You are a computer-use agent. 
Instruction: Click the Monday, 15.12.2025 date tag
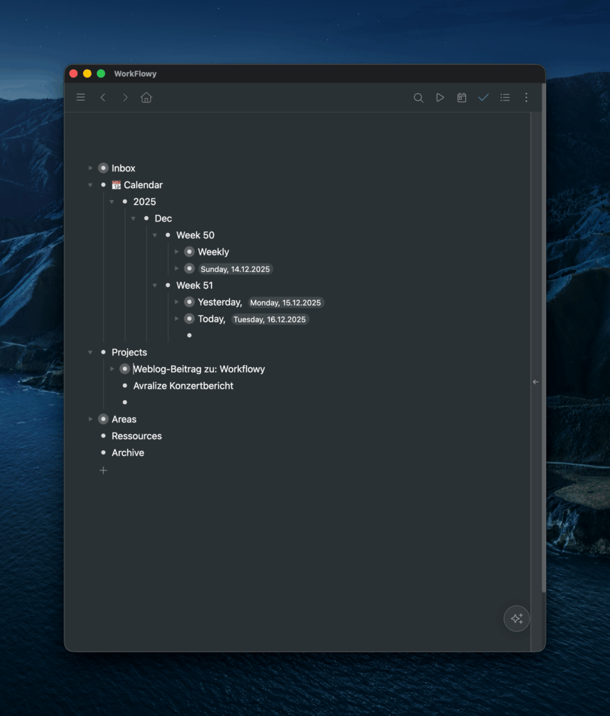(x=285, y=303)
